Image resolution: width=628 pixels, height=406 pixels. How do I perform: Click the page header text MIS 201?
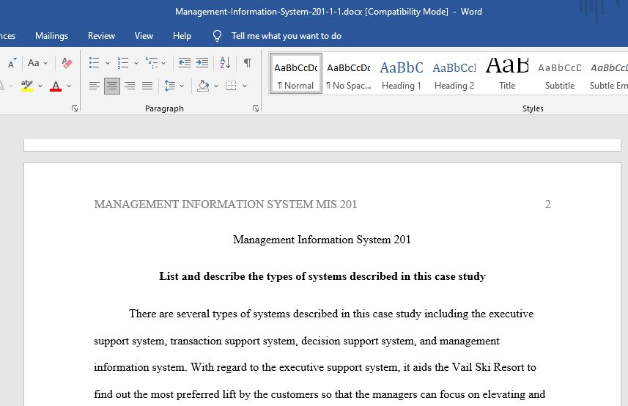[x=336, y=204]
